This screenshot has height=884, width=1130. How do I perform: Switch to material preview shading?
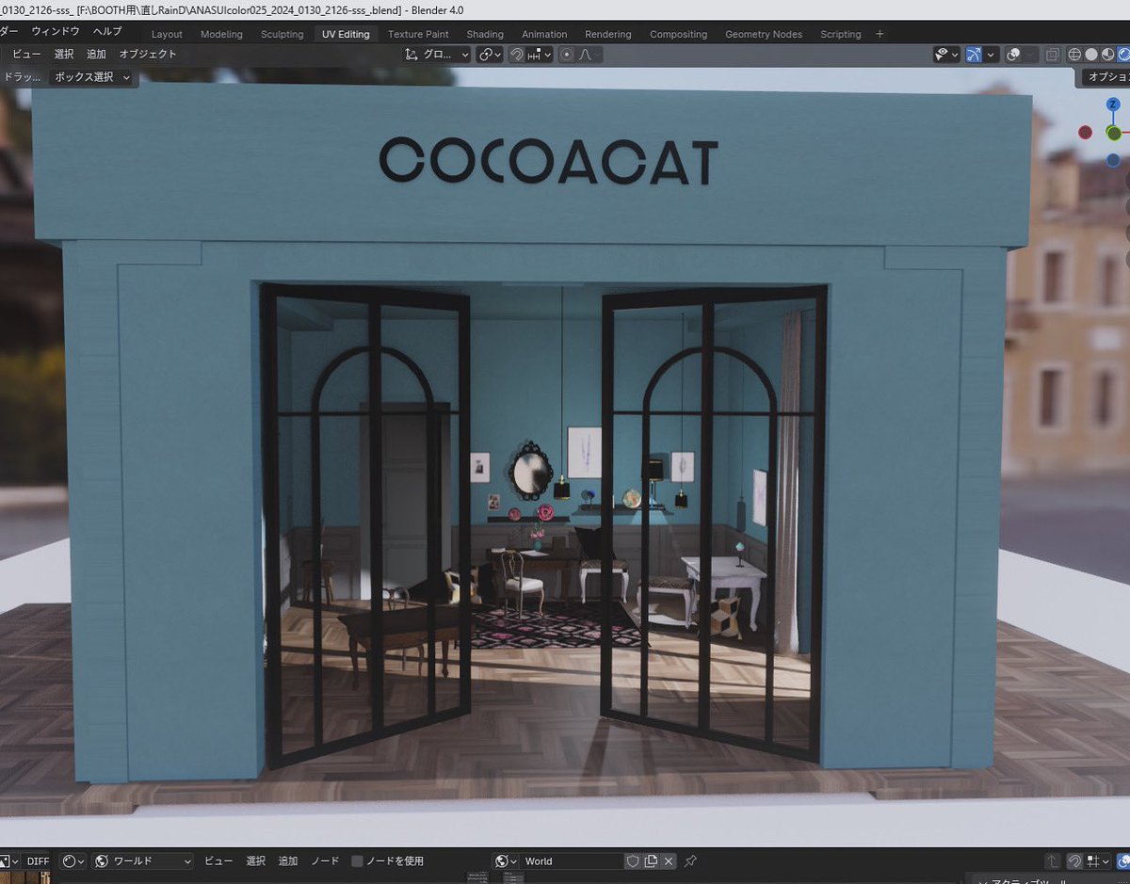1107,55
